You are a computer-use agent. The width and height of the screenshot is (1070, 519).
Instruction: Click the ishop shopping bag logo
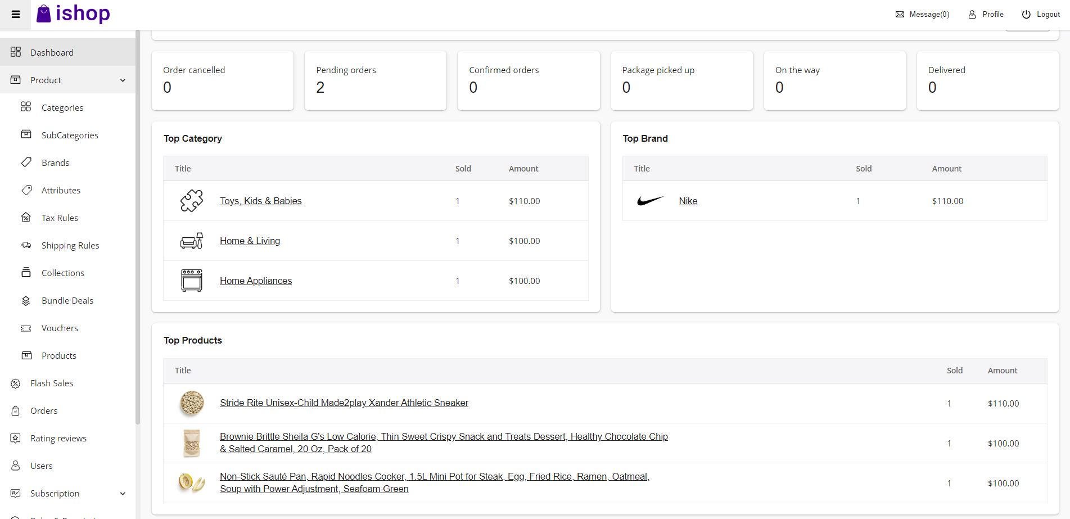pyautogui.click(x=44, y=14)
